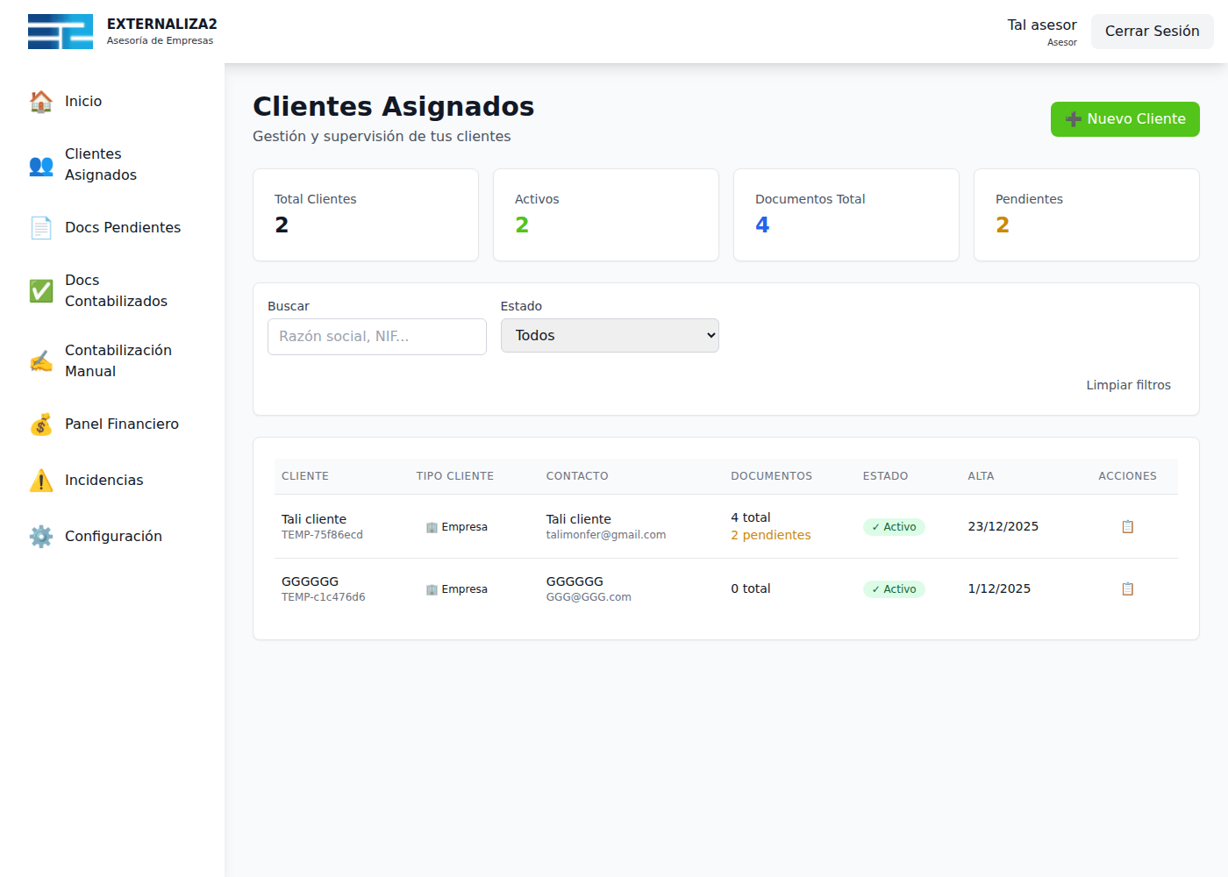The image size is (1228, 877).
Task: Expand the Estado dropdown showing Todos
Action: [x=610, y=336]
